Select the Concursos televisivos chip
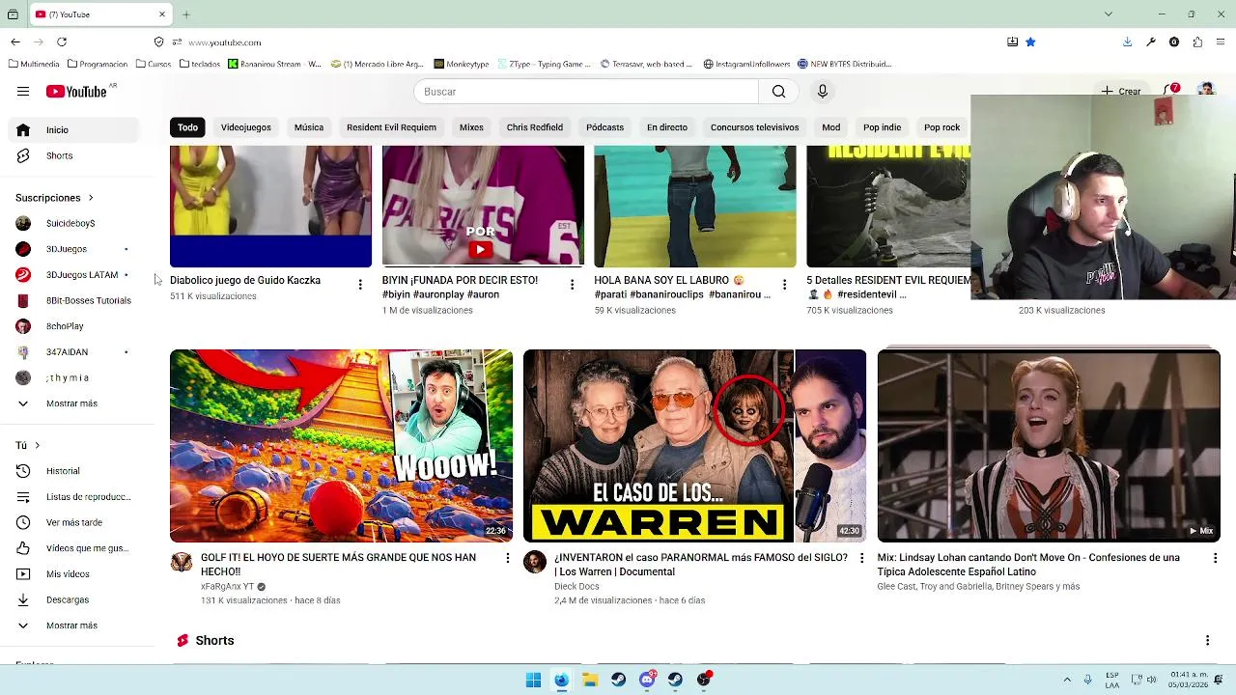The width and height of the screenshot is (1236, 695). pyautogui.click(x=754, y=127)
